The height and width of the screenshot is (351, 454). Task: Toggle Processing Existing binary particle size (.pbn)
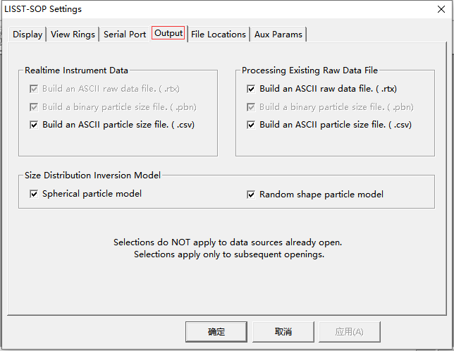(x=251, y=107)
